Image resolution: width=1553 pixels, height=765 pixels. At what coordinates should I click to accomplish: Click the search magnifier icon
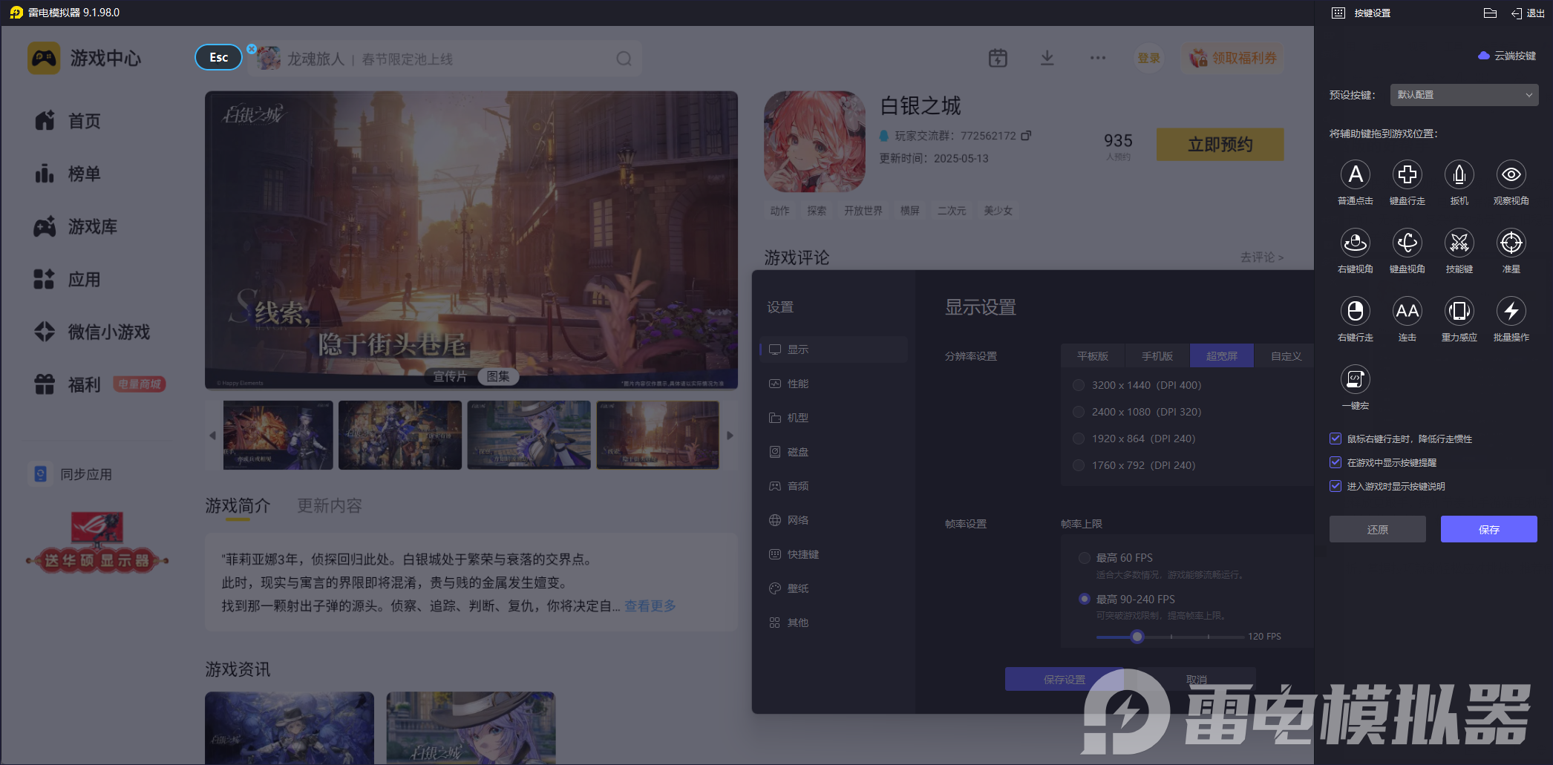(624, 59)
